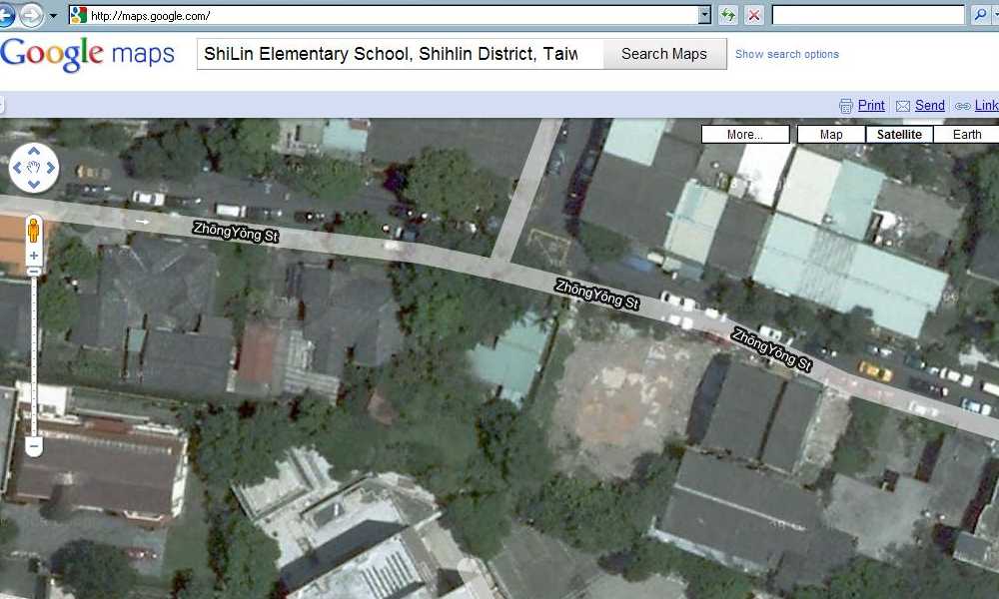Image resolution: width=999 pixels, height=599 pixels.
Task: Pan the map right with arrow
Action: tap(51, 169)
